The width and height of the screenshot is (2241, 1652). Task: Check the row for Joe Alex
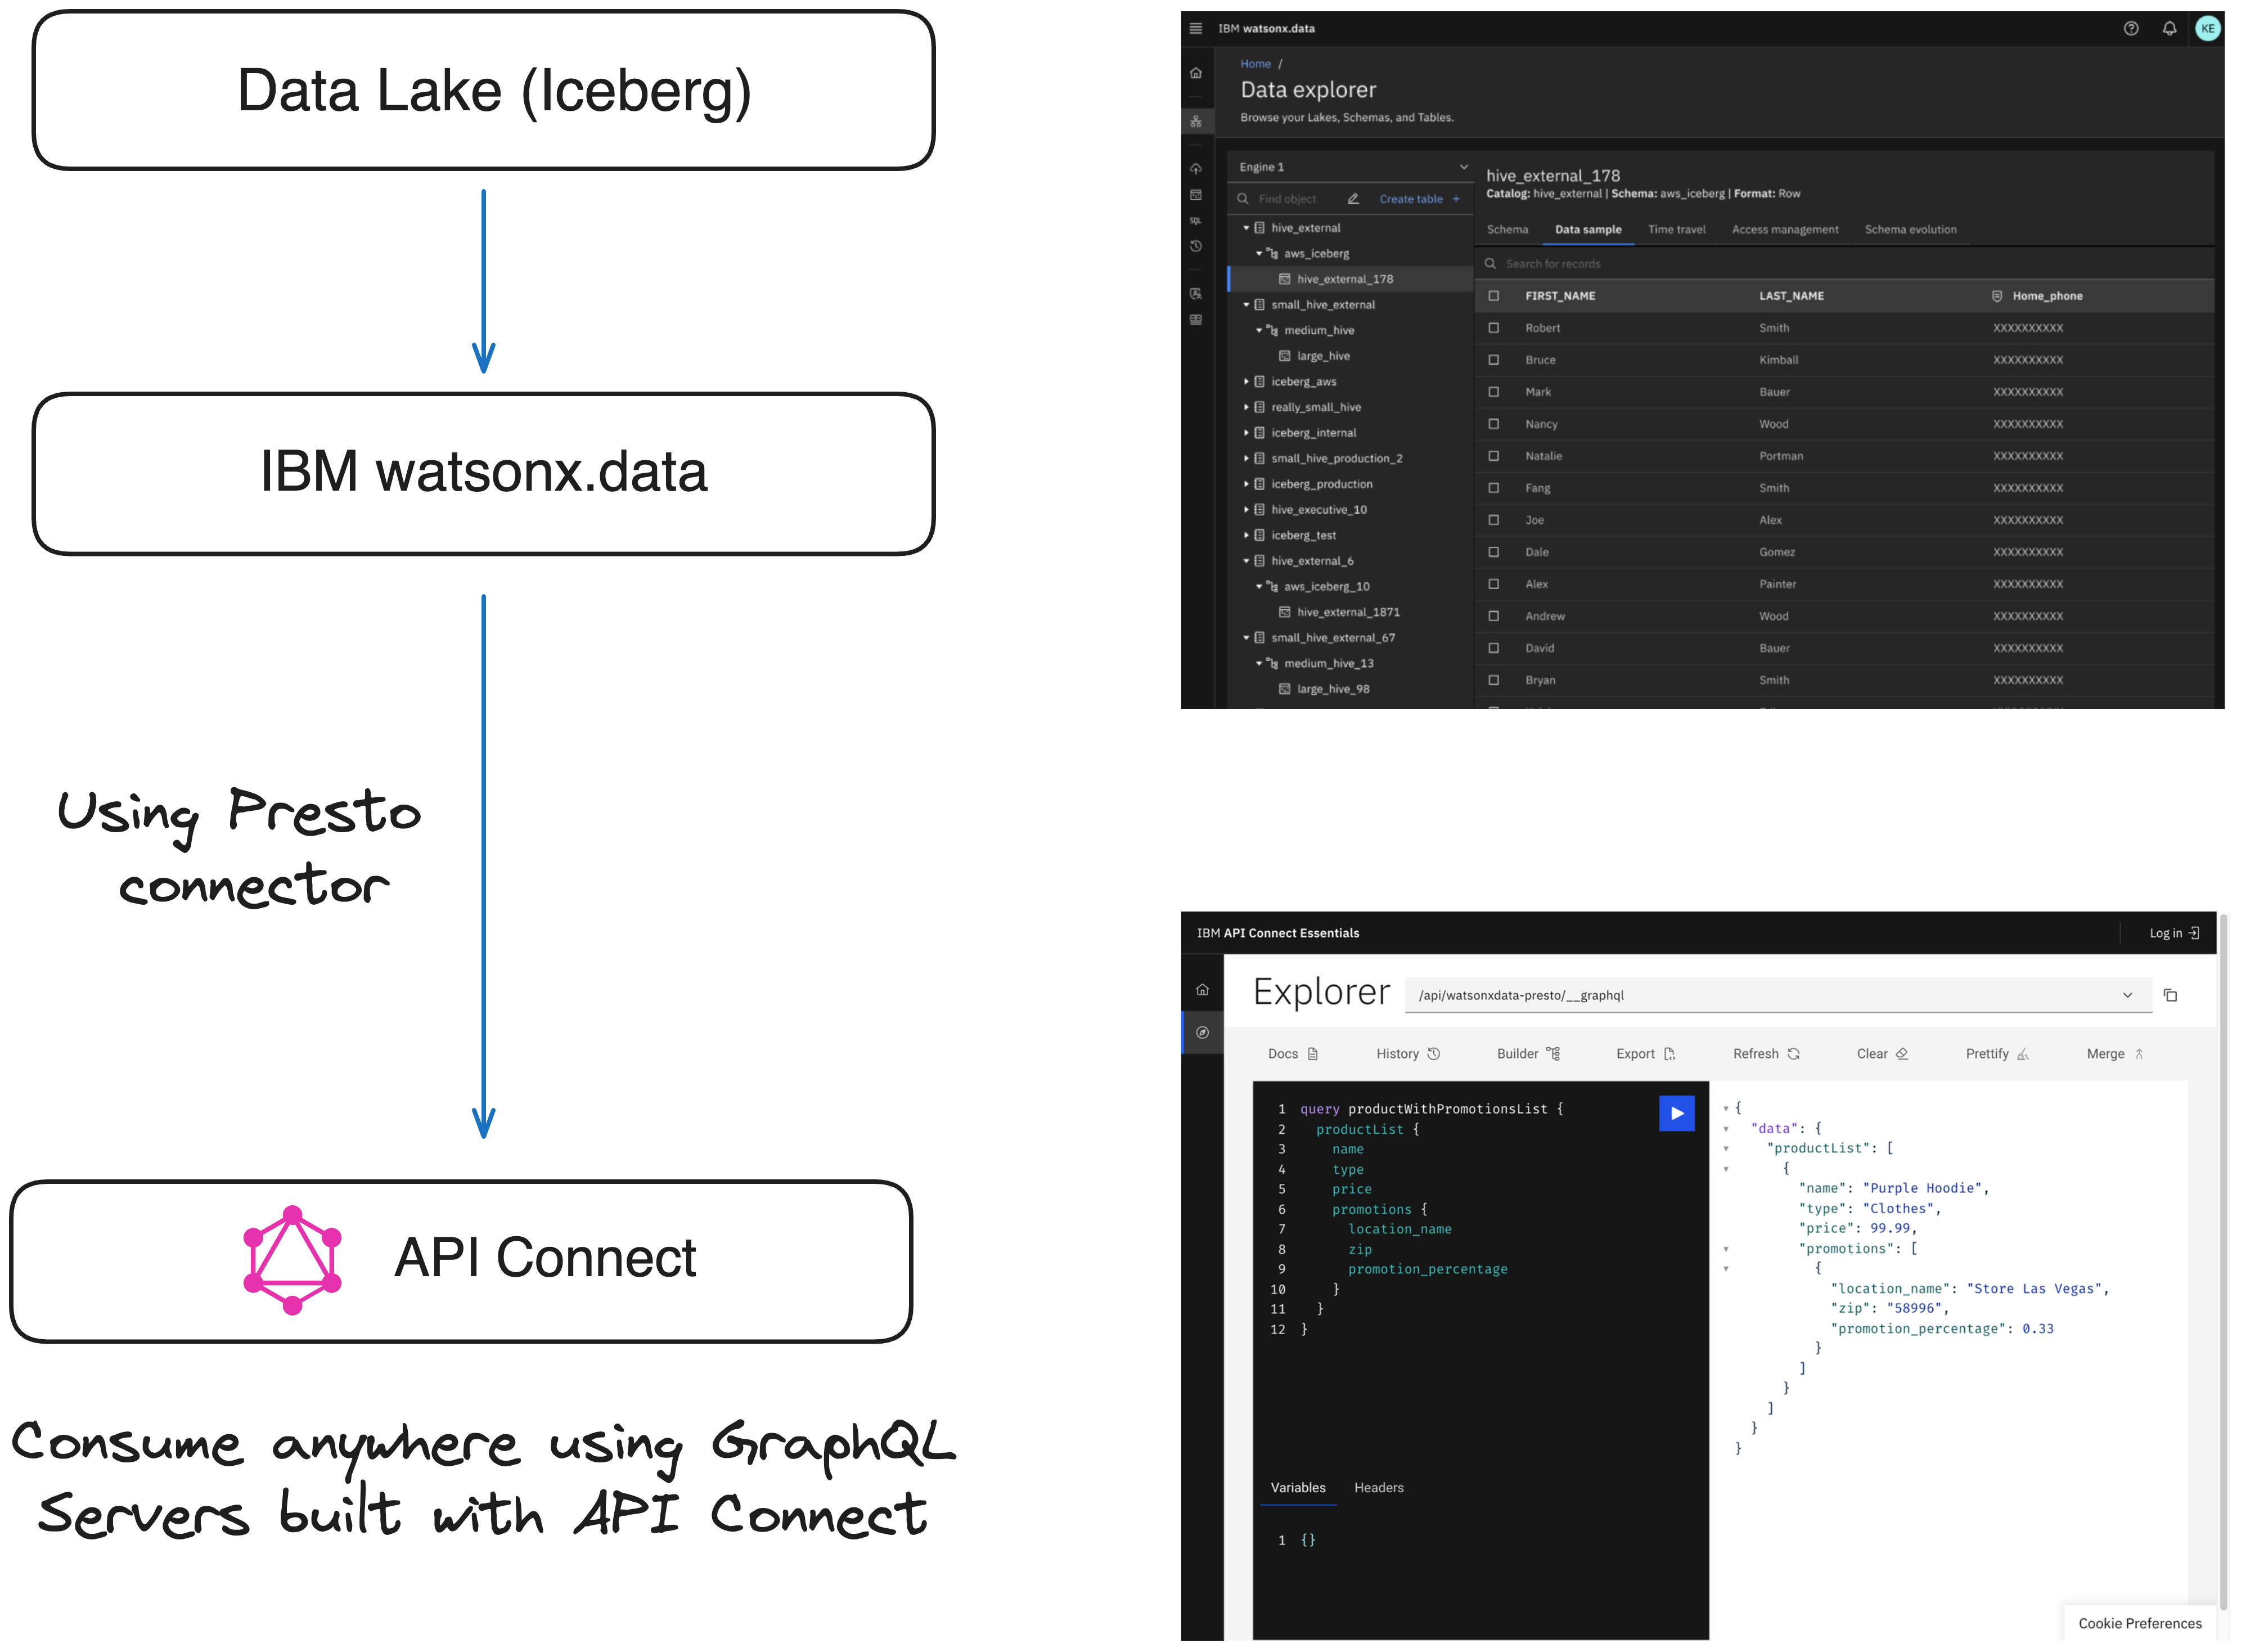(1493, 520)
